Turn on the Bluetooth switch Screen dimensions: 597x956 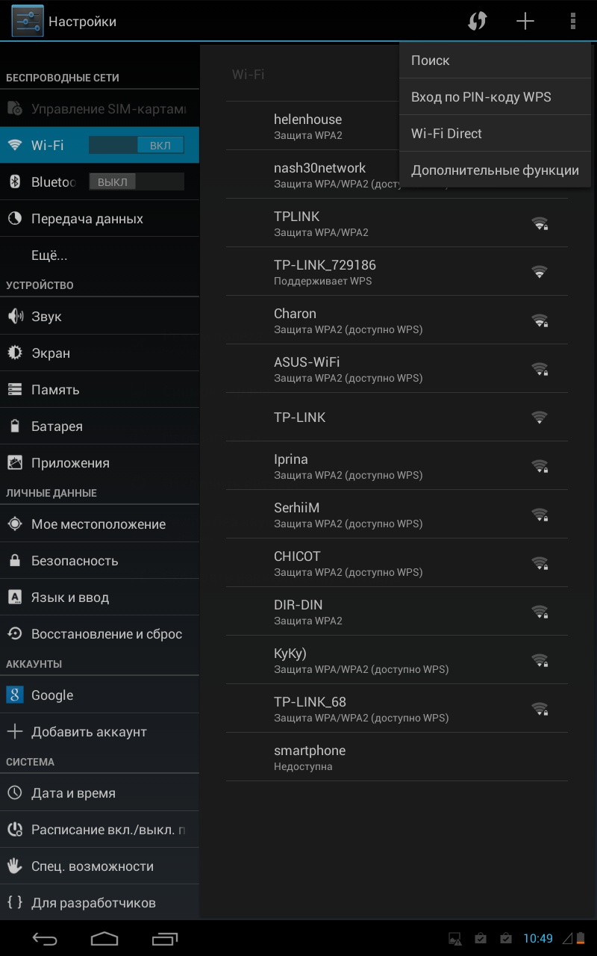[x=136, y=181]
